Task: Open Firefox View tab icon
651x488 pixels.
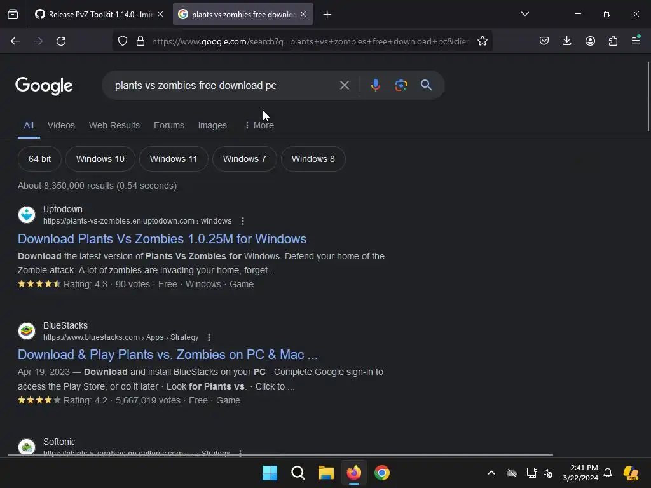Action: coord(13,15)
